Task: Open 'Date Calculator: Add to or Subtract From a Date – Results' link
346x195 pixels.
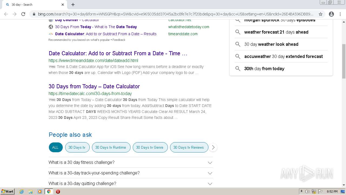Action: pyautogui.click(x=106, y=34)
